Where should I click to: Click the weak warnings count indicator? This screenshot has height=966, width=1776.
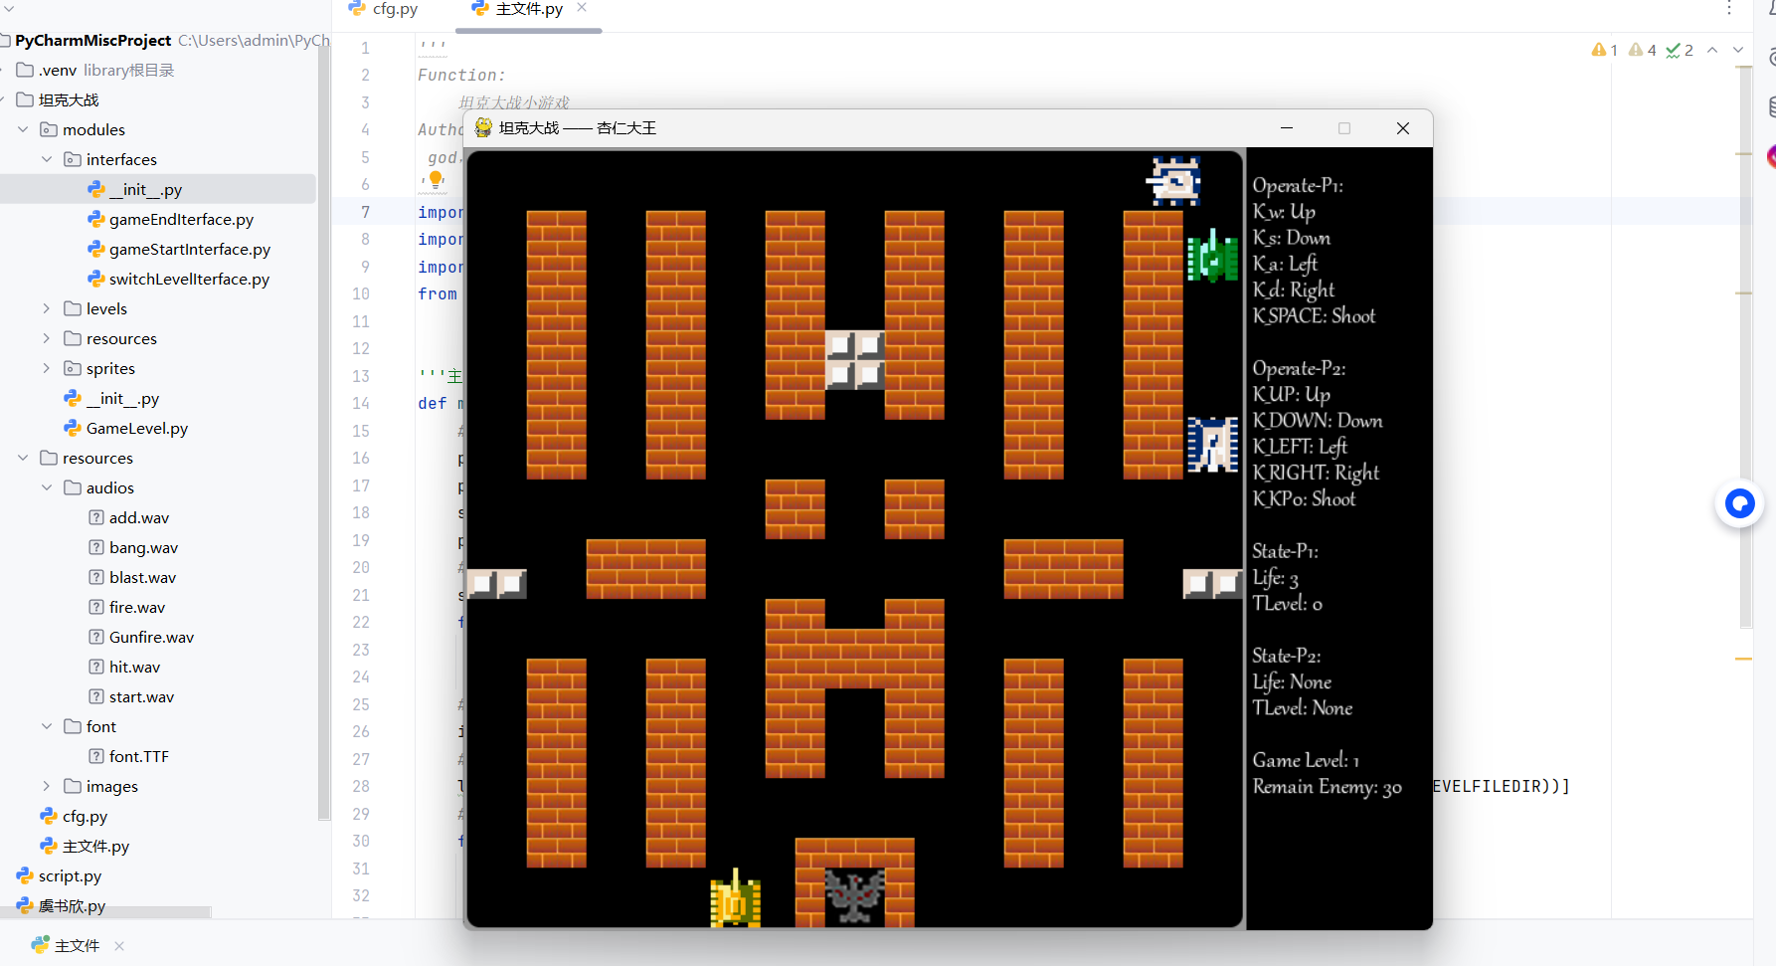pyautogui.click(x=1642, y=50)
